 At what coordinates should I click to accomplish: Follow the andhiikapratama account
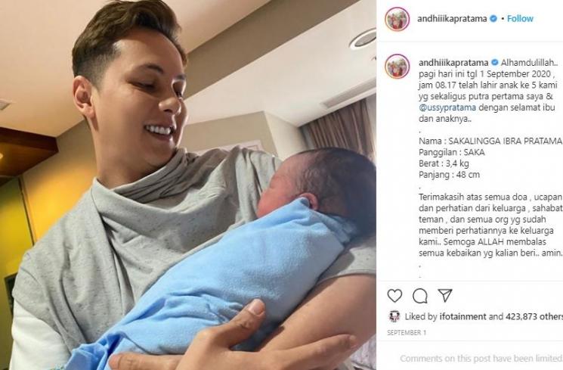520,18
